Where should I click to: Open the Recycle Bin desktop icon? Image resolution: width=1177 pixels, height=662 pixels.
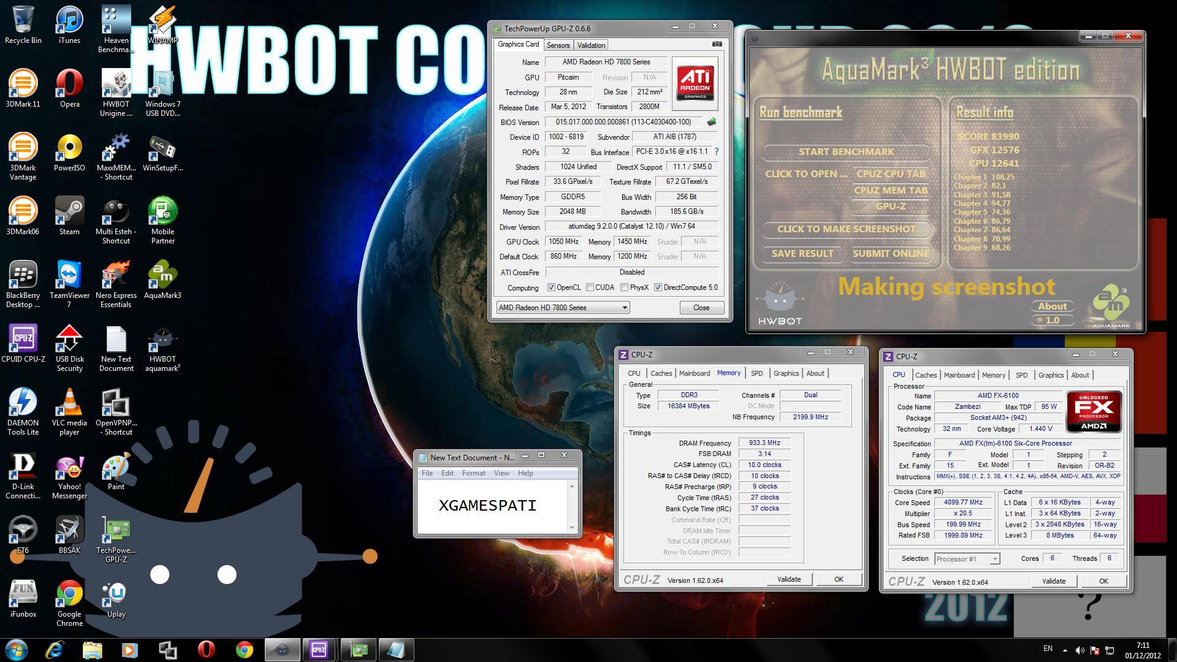(23, 26)
